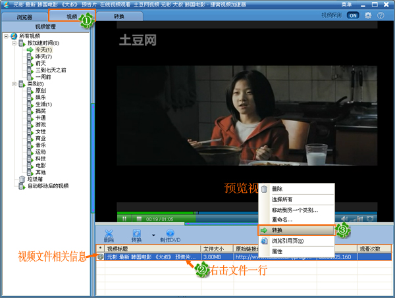
Task: Switch to the 转换 tab
Action: click(119, 16)
